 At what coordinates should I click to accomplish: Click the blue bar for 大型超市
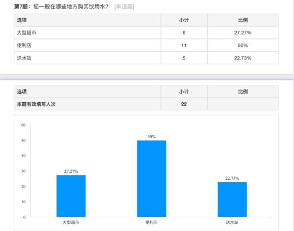tap(71, 196)
